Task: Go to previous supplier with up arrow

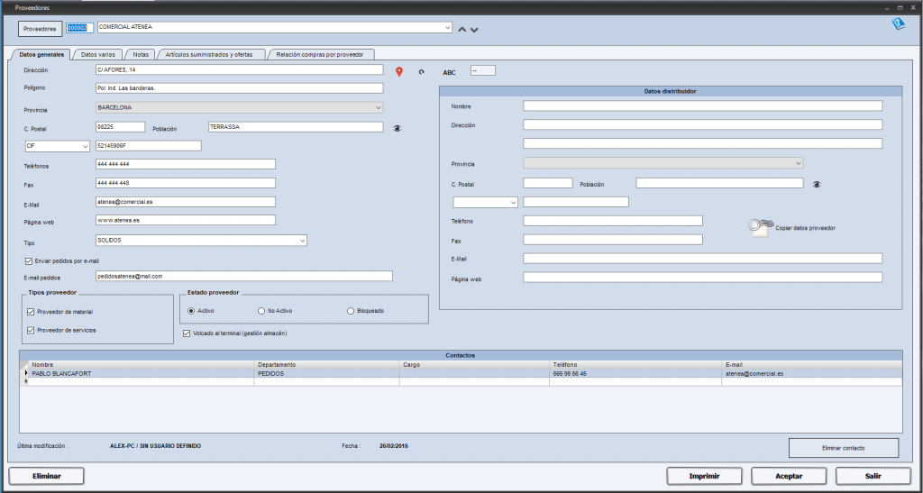Action: click(462, 29)
